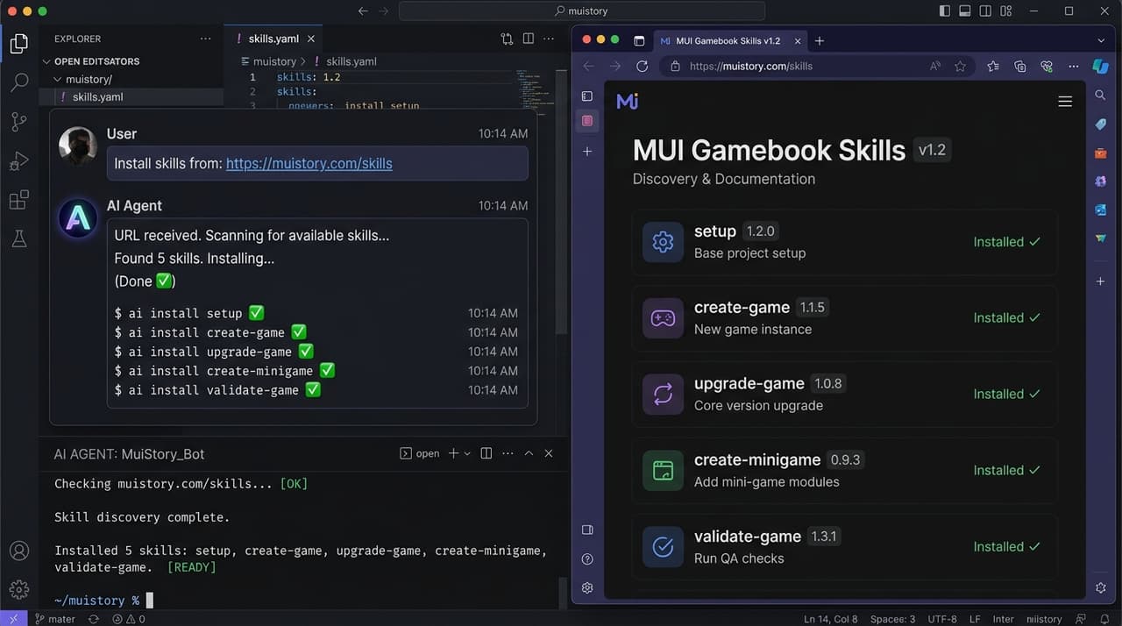
Task: Create new terminal with plus icon
Action: (453, 453)
